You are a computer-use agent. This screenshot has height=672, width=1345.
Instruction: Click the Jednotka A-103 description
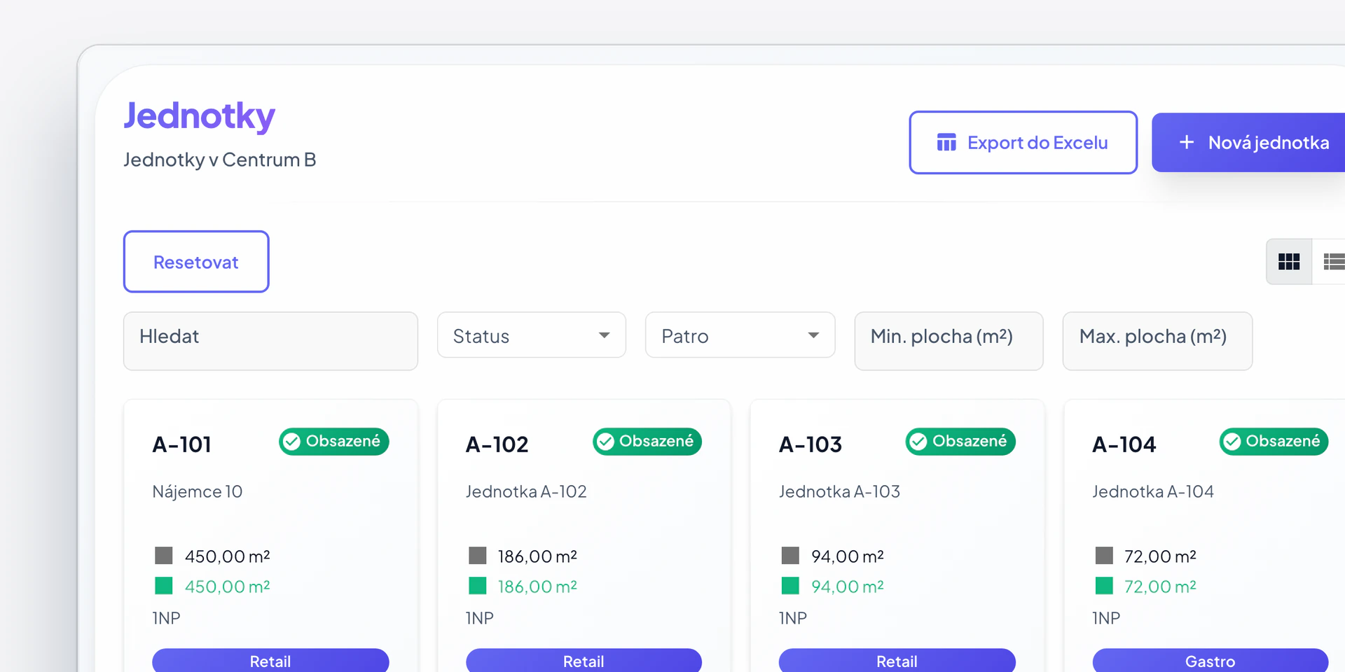[839, 491]
